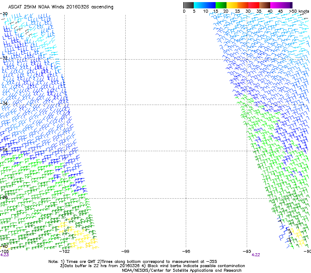
Task: Click the red 30-35 knots legend swatch
Action: coord(254,5)
